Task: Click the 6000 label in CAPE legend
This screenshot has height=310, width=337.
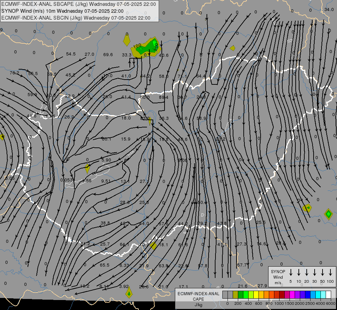Action: tap(331, 303)
